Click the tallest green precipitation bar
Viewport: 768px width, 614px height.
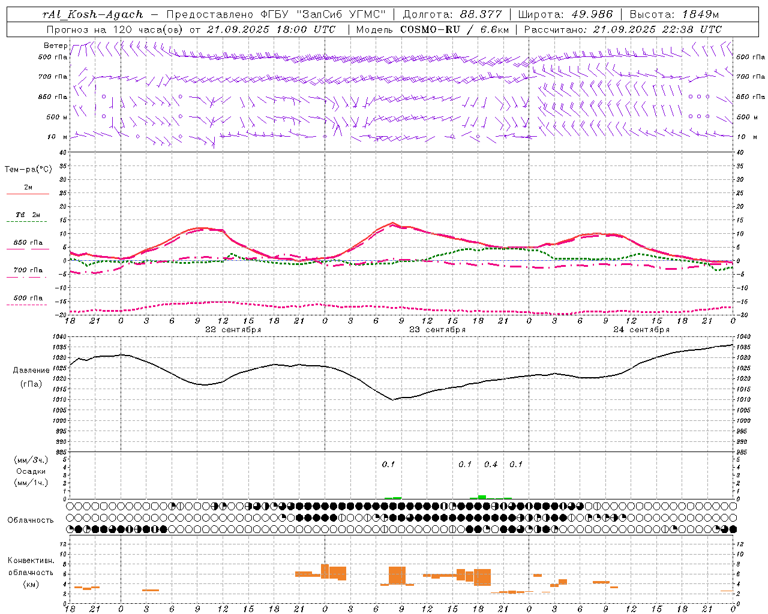(482, 497)
